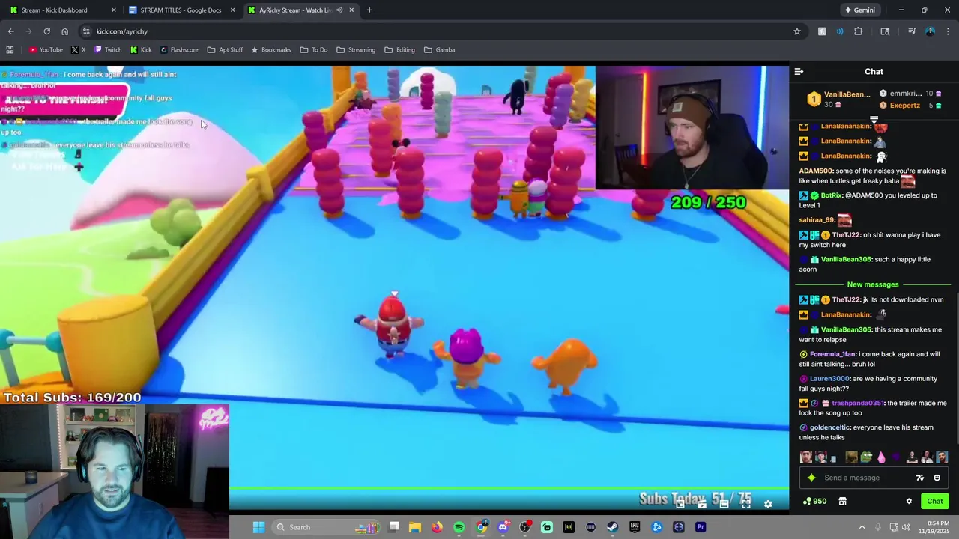This screenshot has height=539, width=959.
Task: Open Chrome three-dot menu
Action: point(949,31)
